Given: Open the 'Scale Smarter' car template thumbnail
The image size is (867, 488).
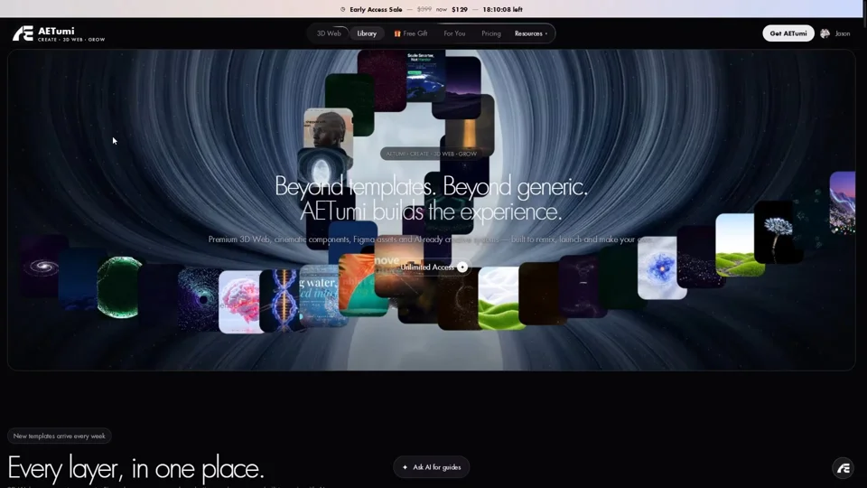Looking at the screenshot, I should click(425, 76).
